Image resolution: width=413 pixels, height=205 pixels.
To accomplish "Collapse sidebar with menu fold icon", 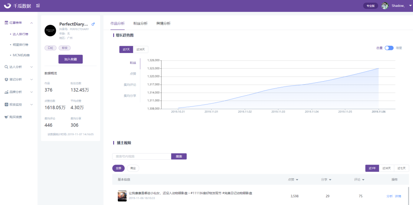I will coord(38,5).
